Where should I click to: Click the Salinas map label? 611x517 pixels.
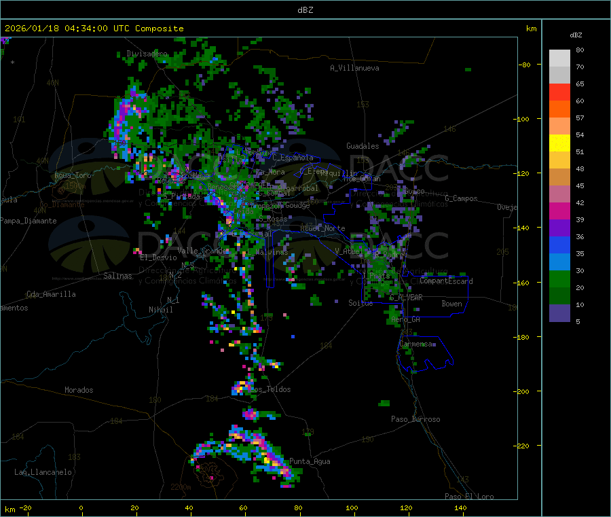pyautogui.click(x=117, y=276)
